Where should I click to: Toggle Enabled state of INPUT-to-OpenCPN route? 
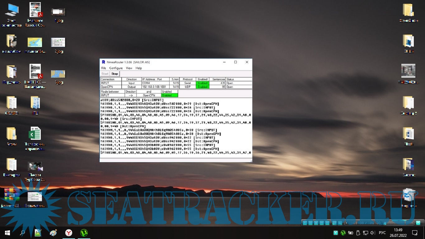170,96
